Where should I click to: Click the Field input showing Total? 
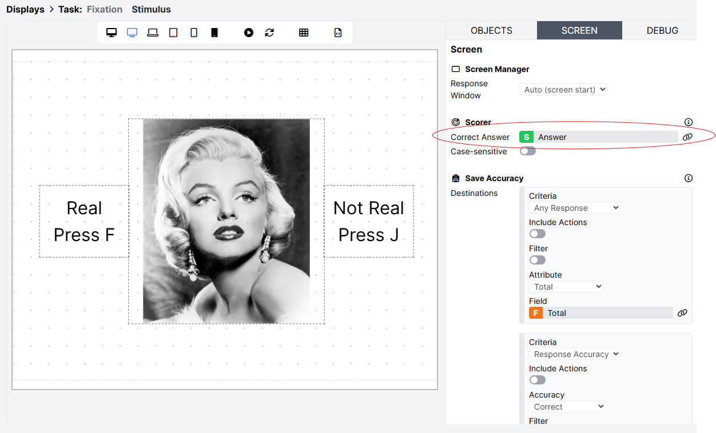pos(601,313)
